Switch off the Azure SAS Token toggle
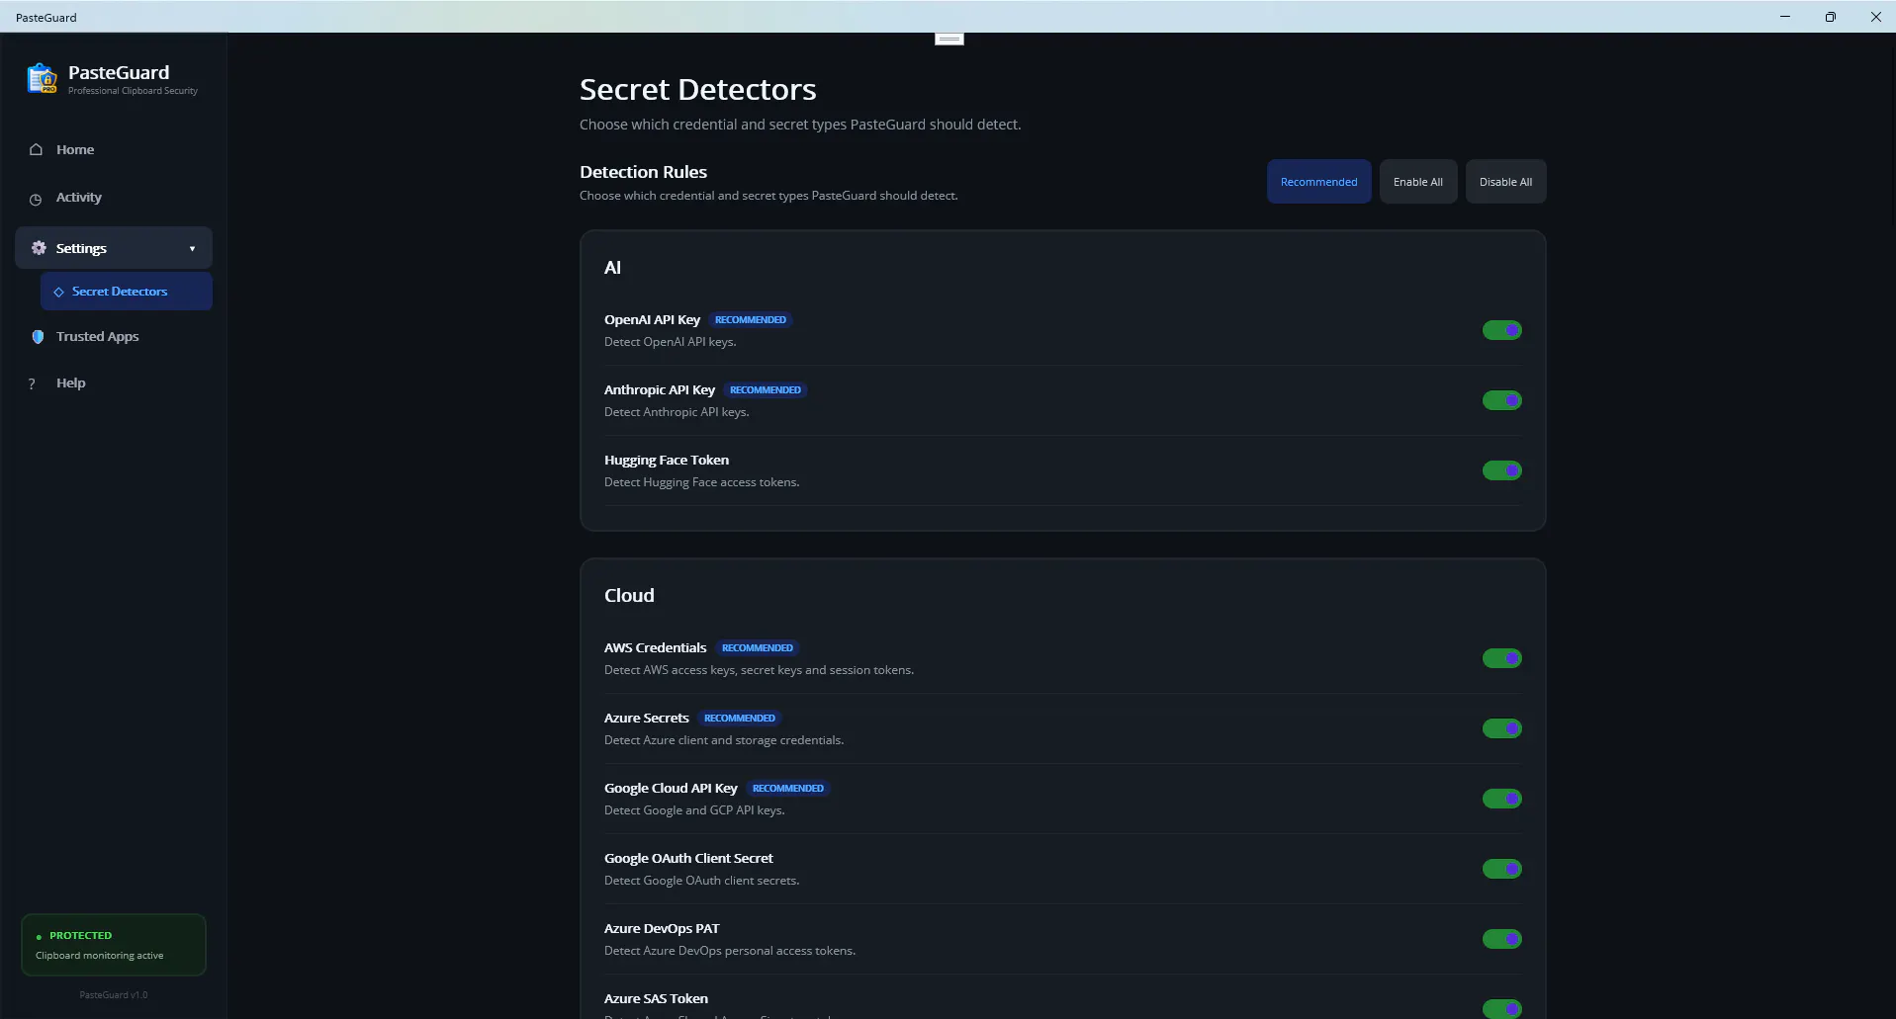Screen dimensions: 1896x1019 [x=1501, y=1008]
